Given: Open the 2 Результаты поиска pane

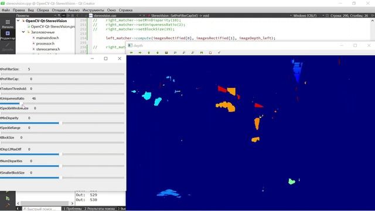Looking at the screenshot, I should point(100,209).
